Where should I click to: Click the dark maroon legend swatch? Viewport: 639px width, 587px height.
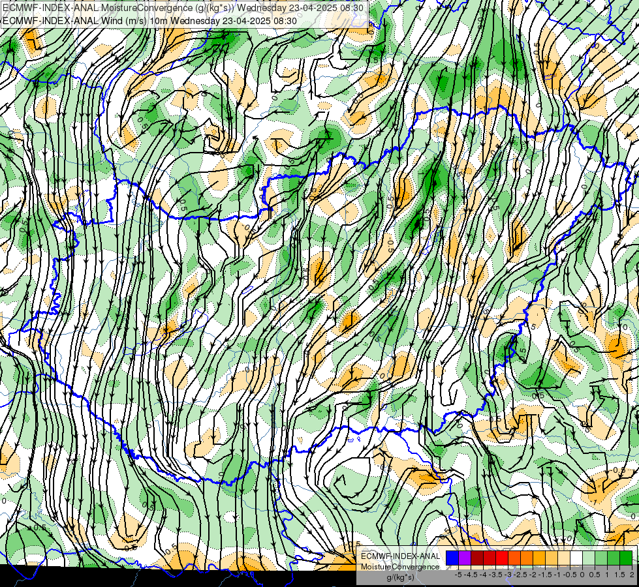pos(477,558)
